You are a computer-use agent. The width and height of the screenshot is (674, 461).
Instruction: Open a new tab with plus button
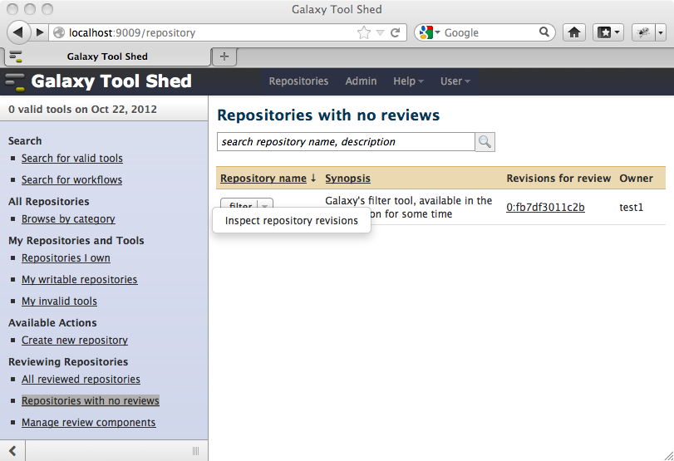click(x=224, y=56)
